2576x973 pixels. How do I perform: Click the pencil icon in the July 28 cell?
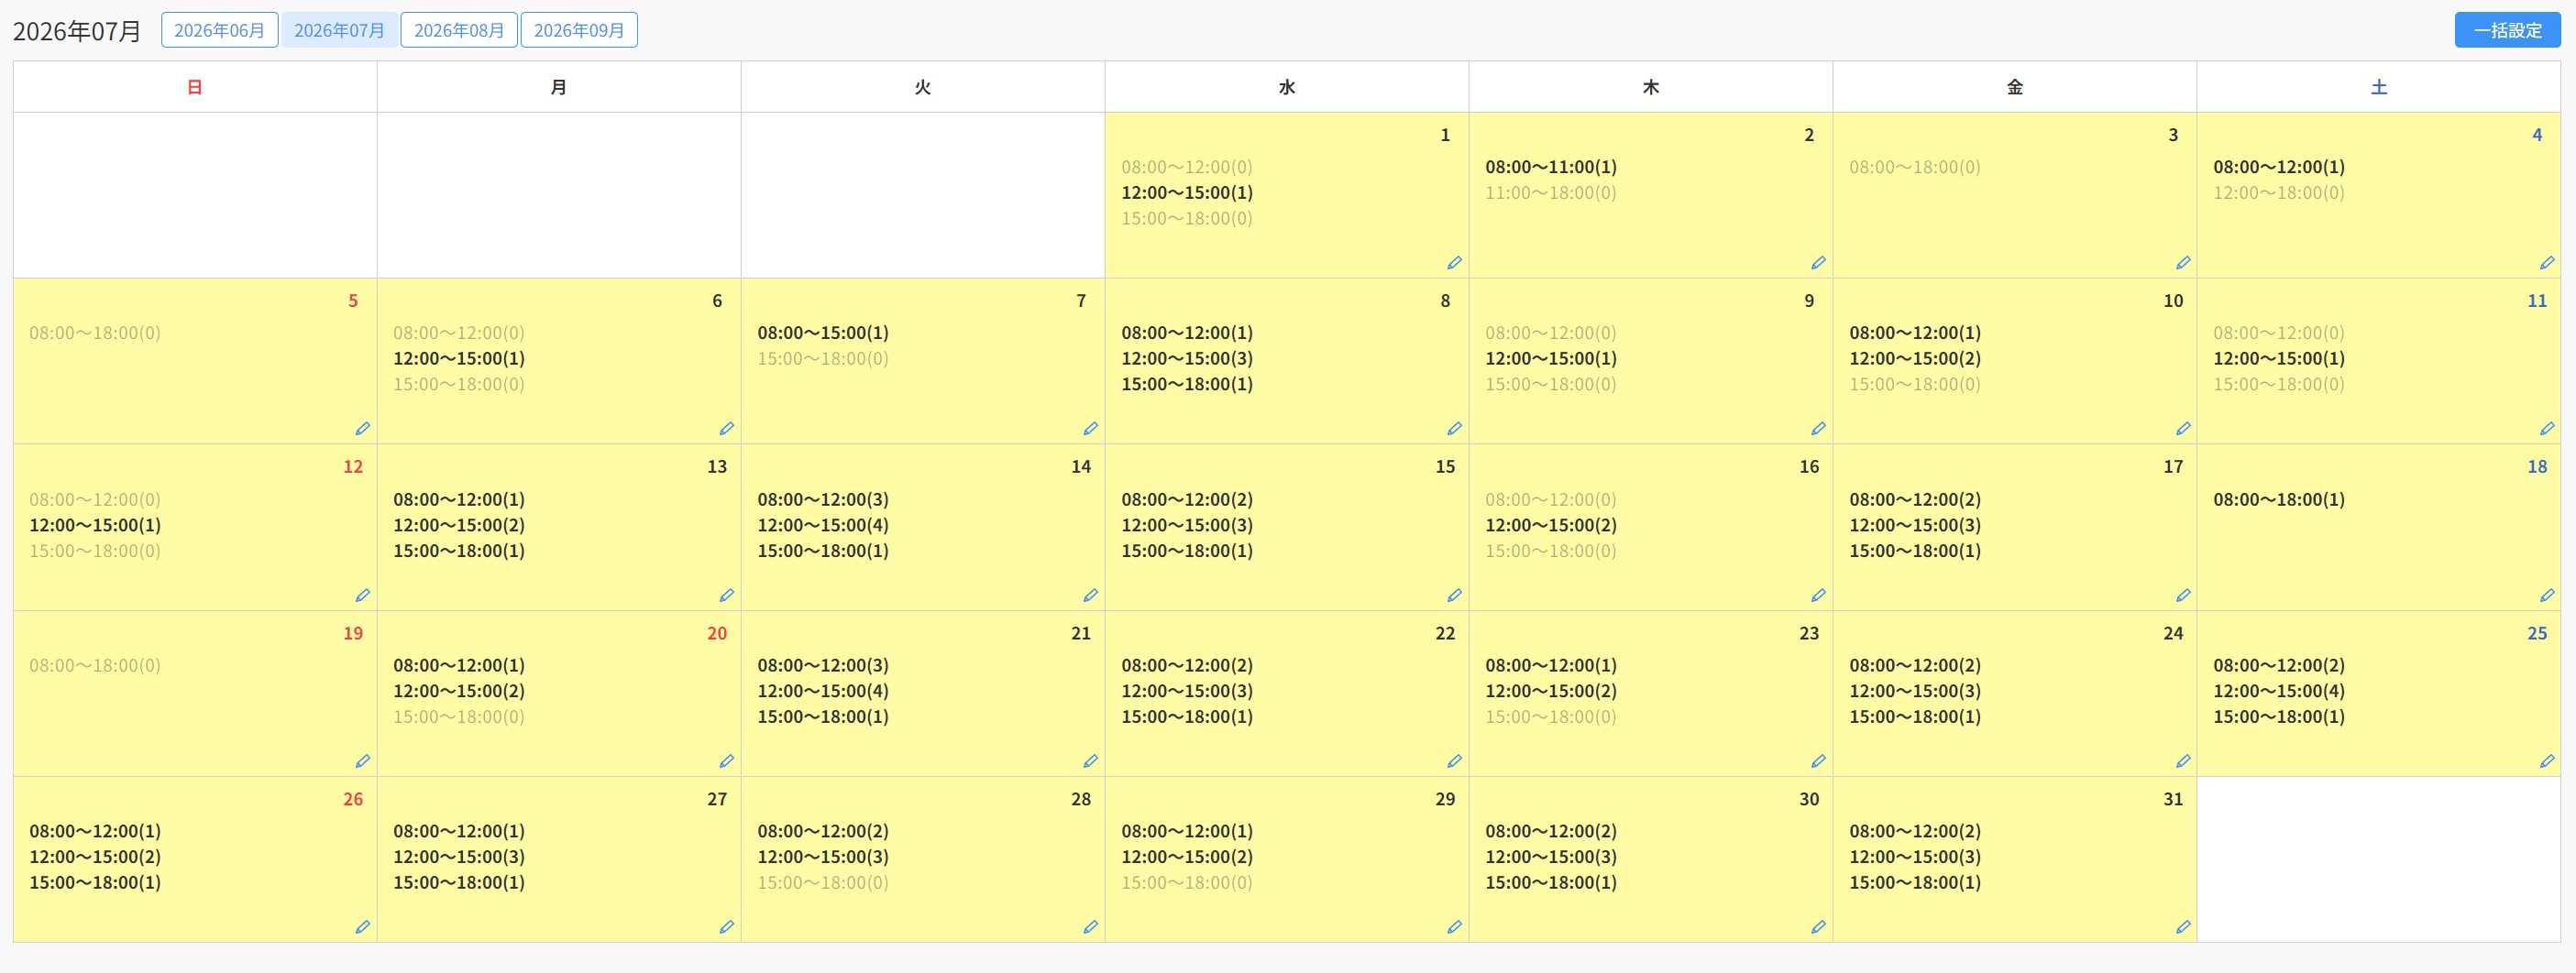point(1090,927)
